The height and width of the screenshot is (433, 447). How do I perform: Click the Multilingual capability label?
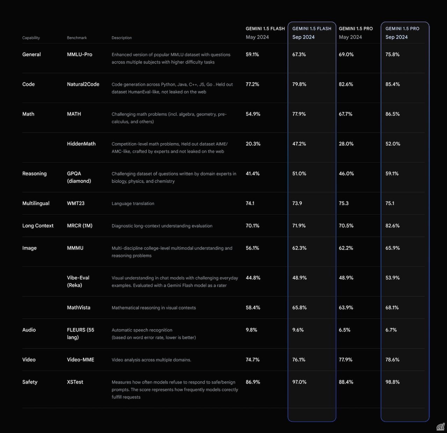(x=36, y=203)
